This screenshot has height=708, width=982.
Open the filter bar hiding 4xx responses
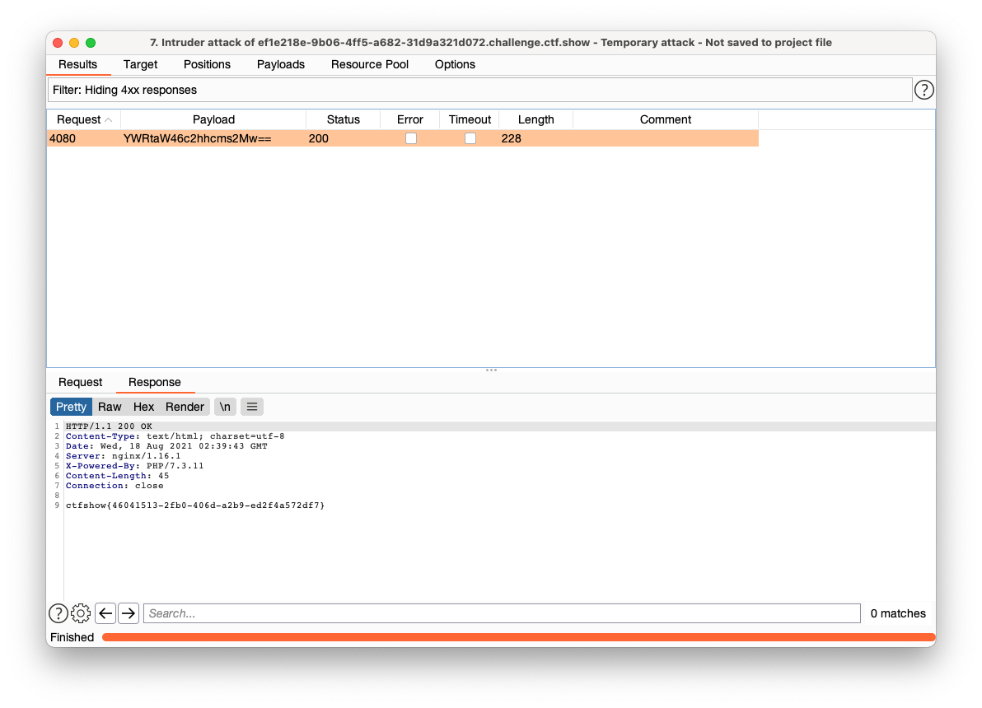[479, 90]
